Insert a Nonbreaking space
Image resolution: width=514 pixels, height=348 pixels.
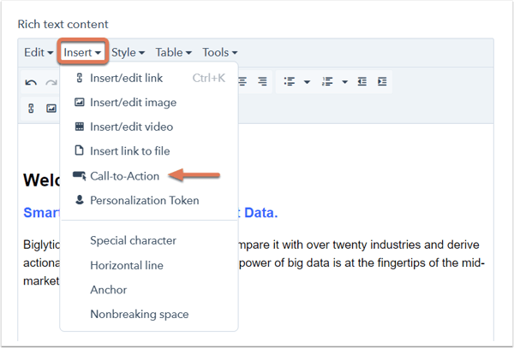[149, 314]
